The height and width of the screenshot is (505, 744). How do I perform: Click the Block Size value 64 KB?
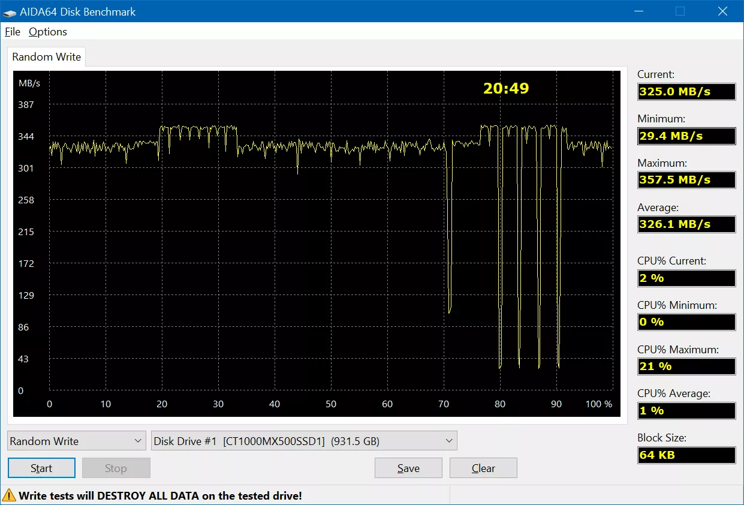686,455
